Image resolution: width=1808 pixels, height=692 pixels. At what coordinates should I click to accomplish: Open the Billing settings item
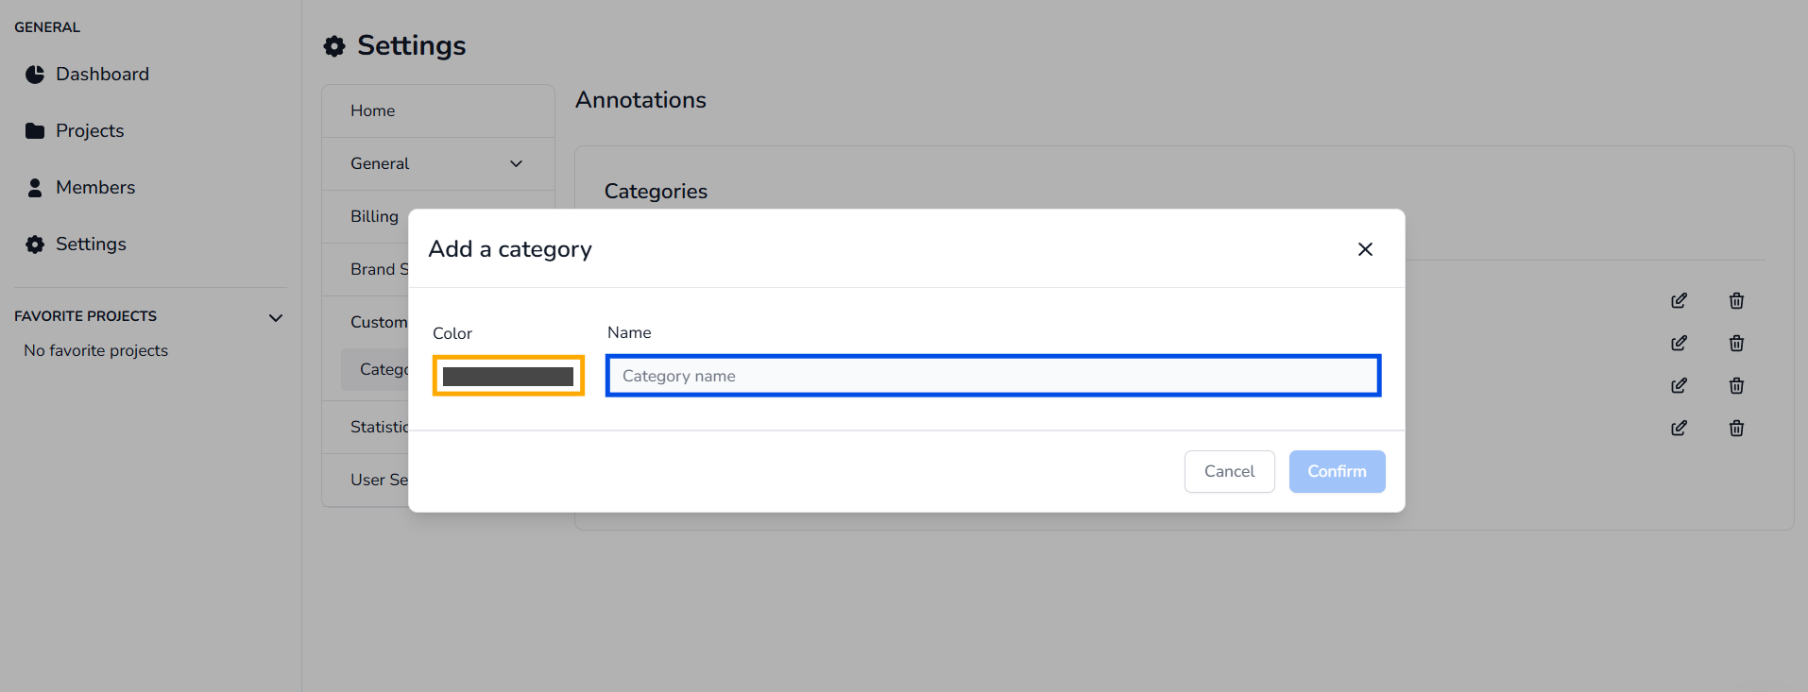(375, 217)
